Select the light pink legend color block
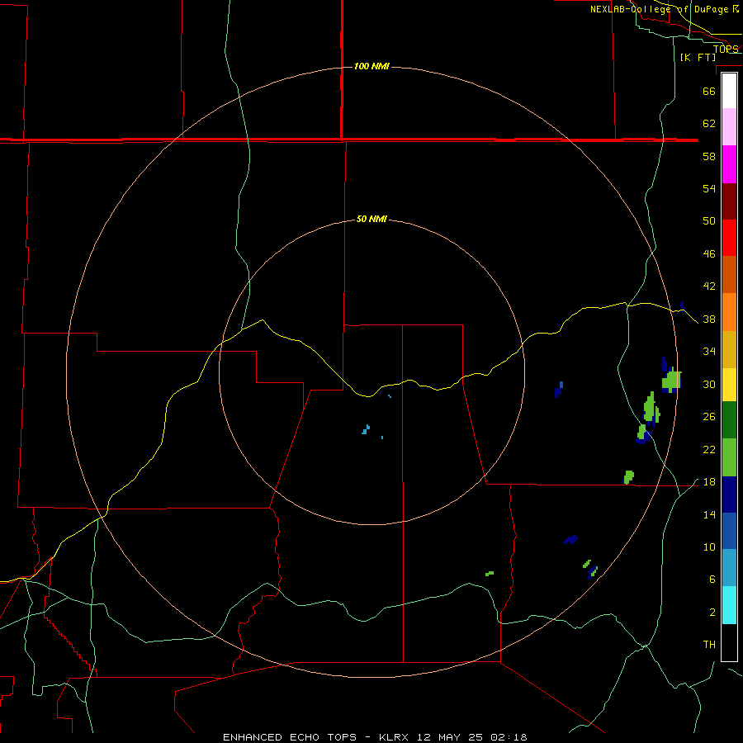The height and width of the screenshot is (743, 743). click(x=729, y=126)
